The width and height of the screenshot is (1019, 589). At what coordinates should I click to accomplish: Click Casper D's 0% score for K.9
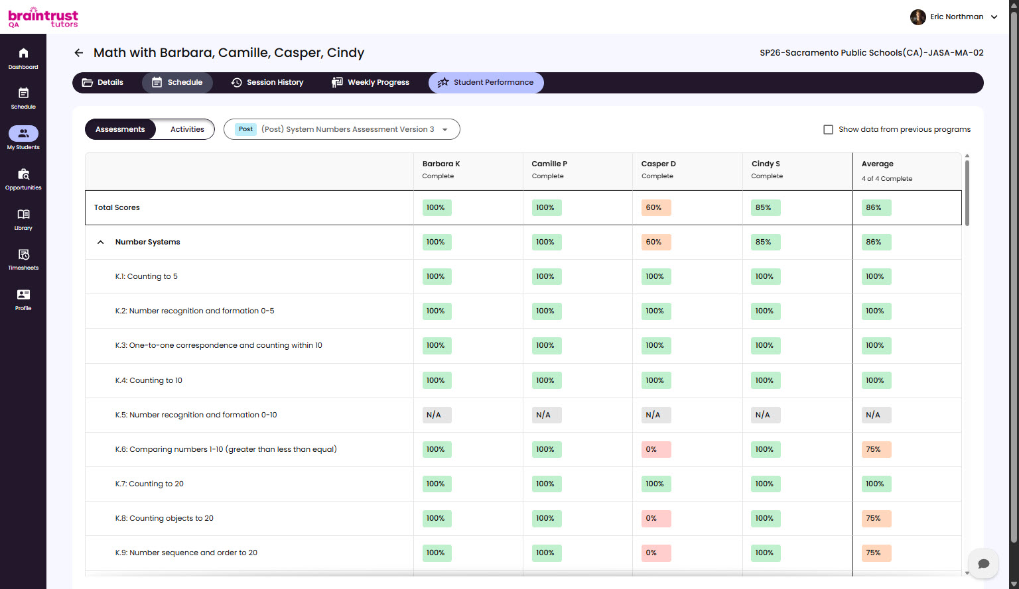coord(656,553)
